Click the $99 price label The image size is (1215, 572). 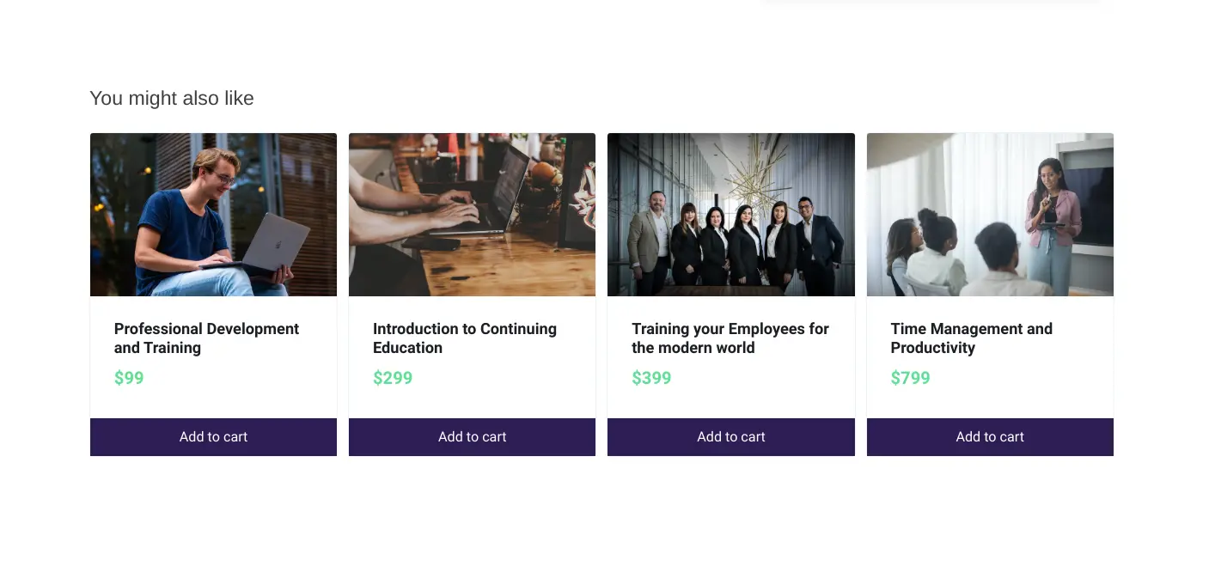click(x=129, y=378)
